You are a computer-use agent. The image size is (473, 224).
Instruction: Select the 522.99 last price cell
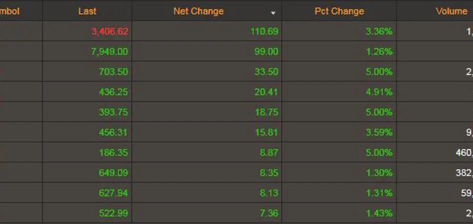point(113,214)
